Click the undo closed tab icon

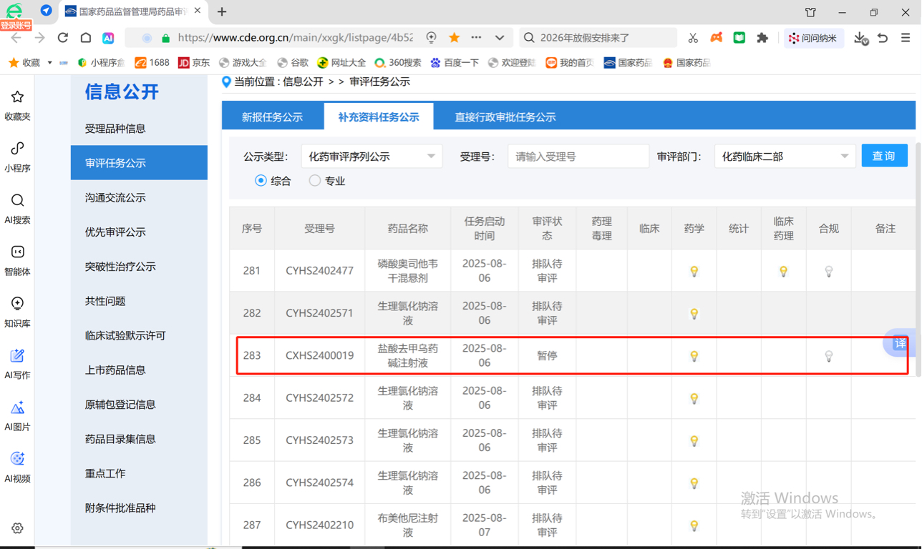883,38
